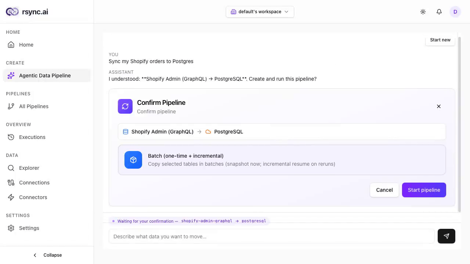This screenshot has width=470, height=264.
Task: Open the Connectors page
Action: (x=47, y=197)
